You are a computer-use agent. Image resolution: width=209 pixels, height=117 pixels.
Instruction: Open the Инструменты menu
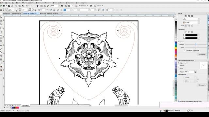[70, 3]
